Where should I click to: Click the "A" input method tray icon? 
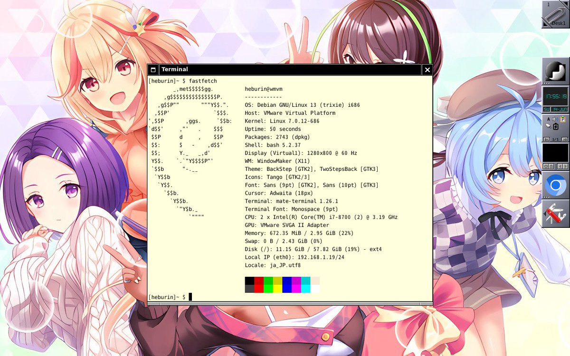(x=549, y=119)
